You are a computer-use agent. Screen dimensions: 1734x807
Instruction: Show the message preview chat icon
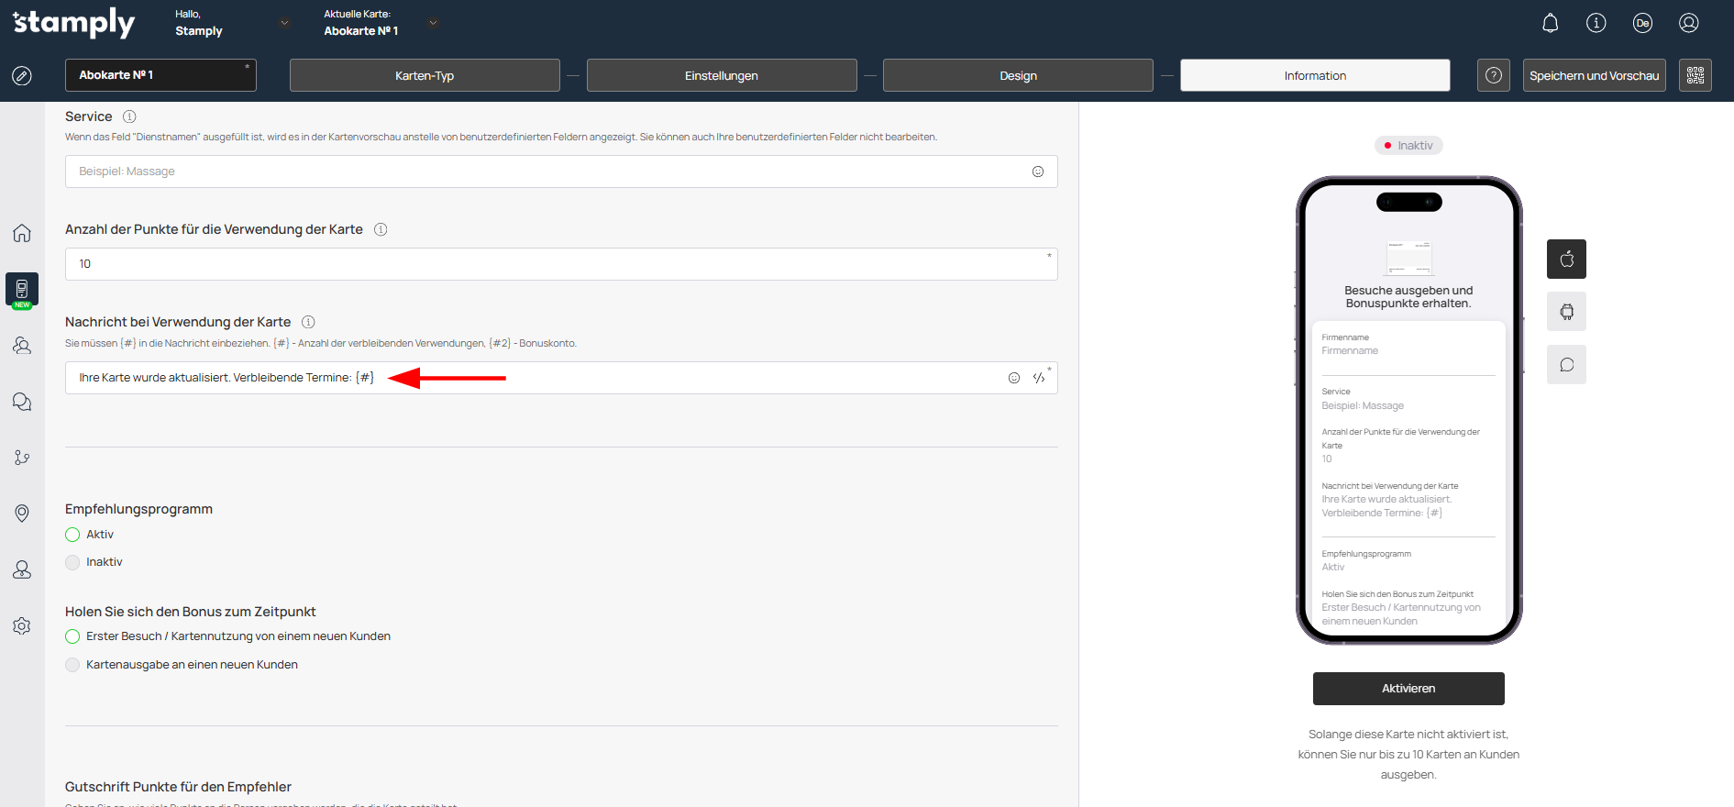(1566, 365)
